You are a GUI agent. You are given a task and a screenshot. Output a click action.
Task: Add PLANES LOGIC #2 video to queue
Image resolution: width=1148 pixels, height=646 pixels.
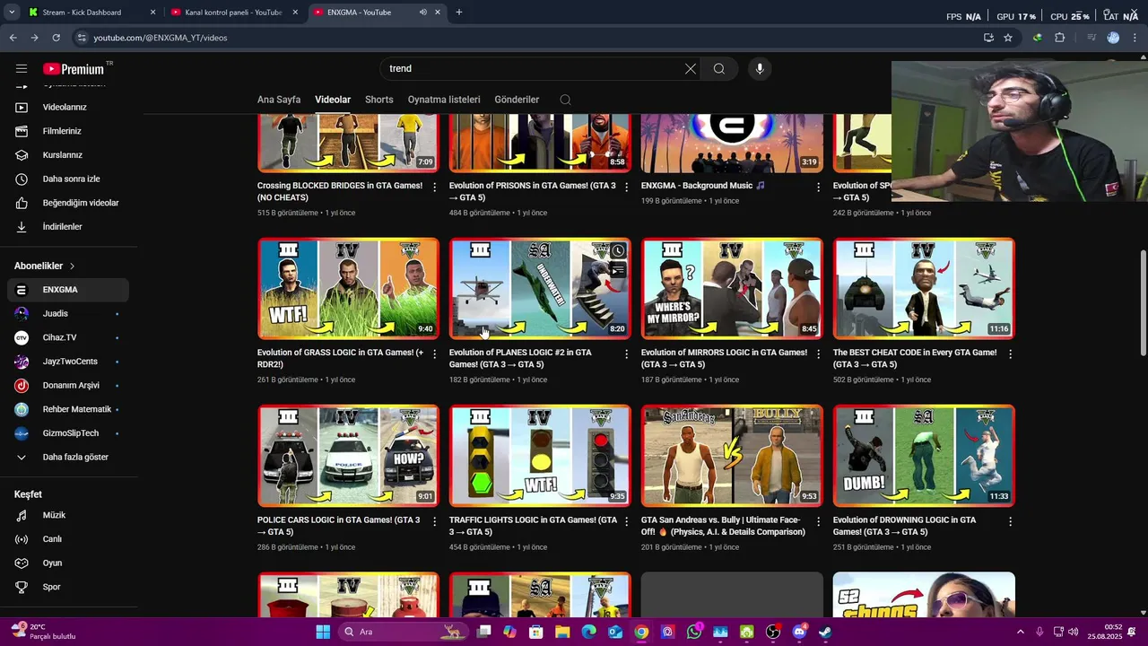pos(618,270)
